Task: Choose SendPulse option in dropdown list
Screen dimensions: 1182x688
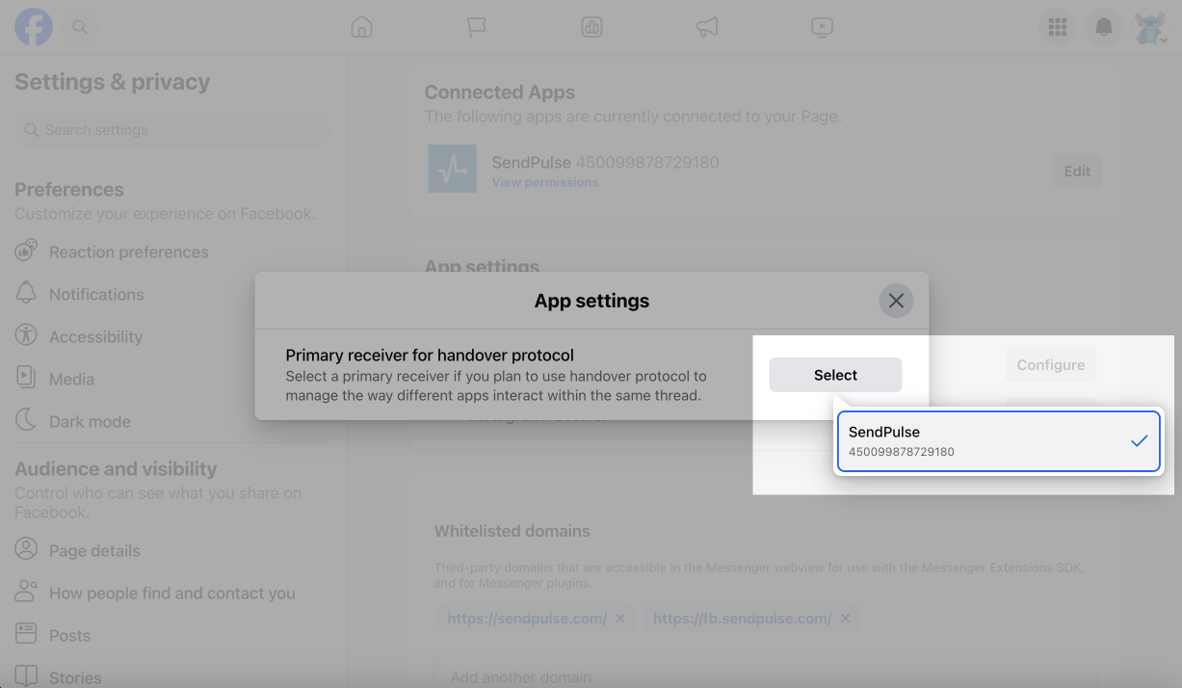Action: (x=998, y=441)
